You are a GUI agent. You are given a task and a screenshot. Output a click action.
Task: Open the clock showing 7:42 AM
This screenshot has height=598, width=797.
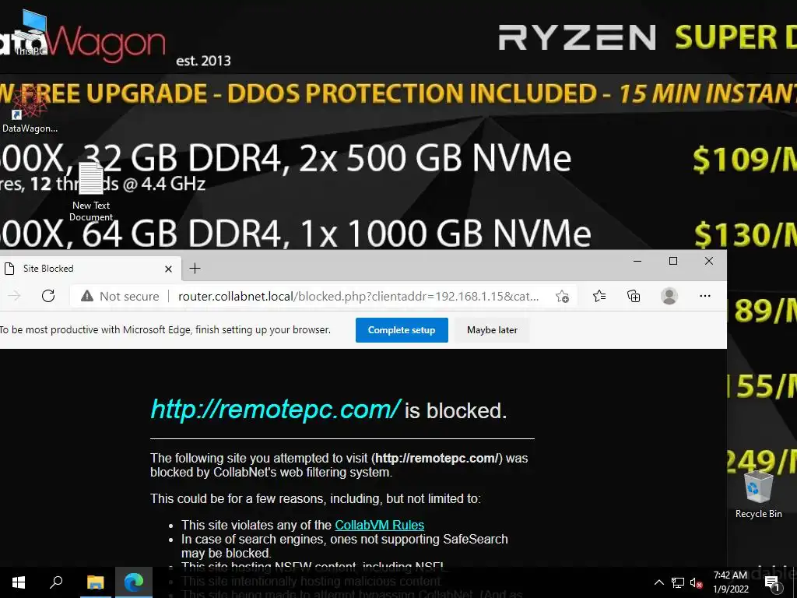click(730, 582)
